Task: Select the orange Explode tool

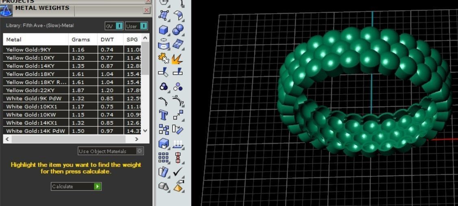Action: 178,58
